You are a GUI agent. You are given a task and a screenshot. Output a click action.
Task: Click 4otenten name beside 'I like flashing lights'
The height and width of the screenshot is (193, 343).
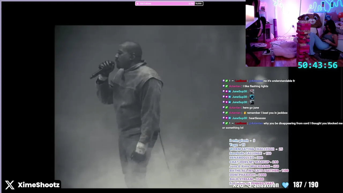(x=235, y=86)
